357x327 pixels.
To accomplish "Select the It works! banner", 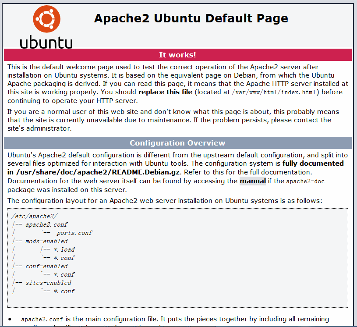I will [x=177, y=55].
